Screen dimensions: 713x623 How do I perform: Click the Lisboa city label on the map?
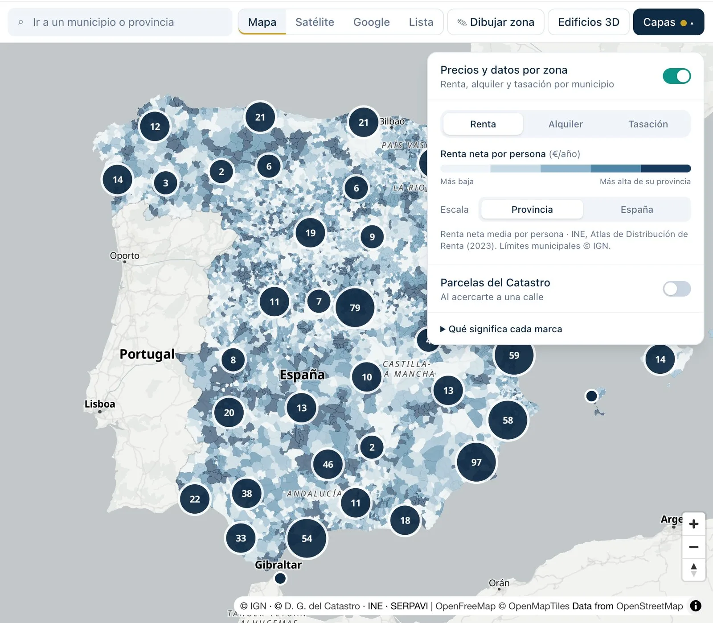pyautogui.click(x=100, y=404)
